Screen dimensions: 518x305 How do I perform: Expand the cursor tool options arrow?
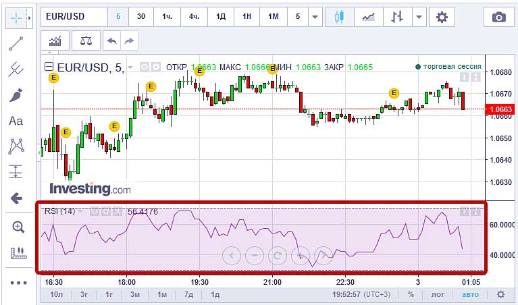click(x=30, y=18)
